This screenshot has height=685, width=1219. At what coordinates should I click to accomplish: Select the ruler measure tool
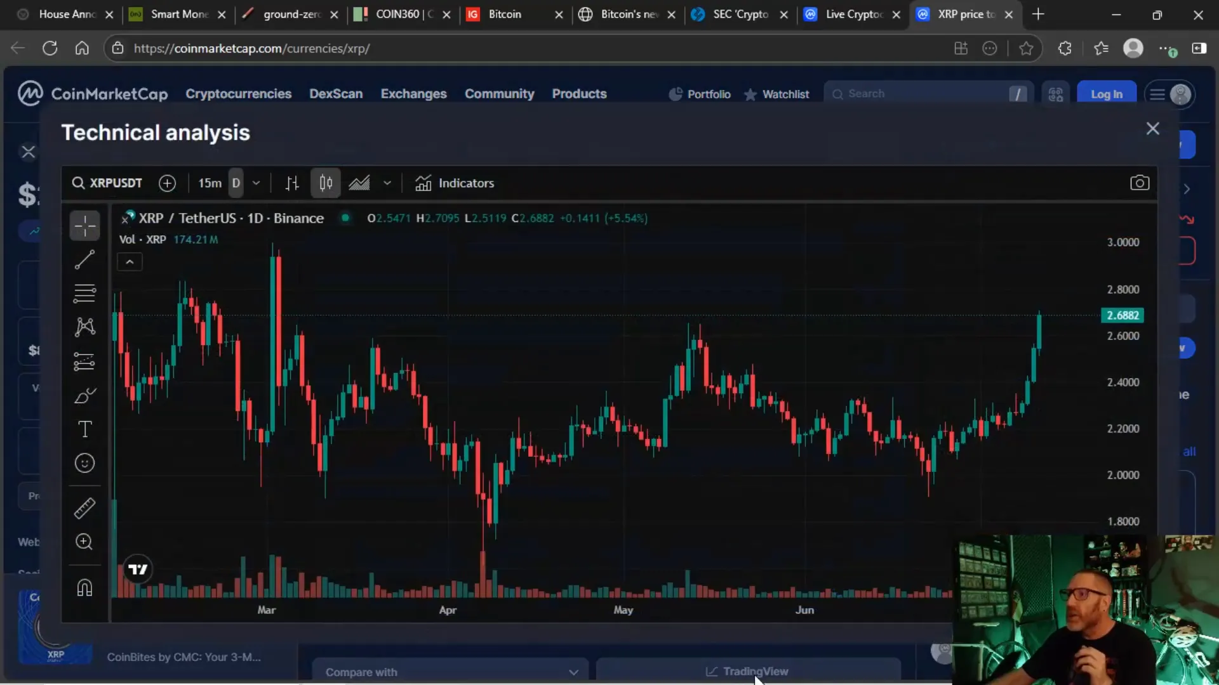(x=84, y=508)
